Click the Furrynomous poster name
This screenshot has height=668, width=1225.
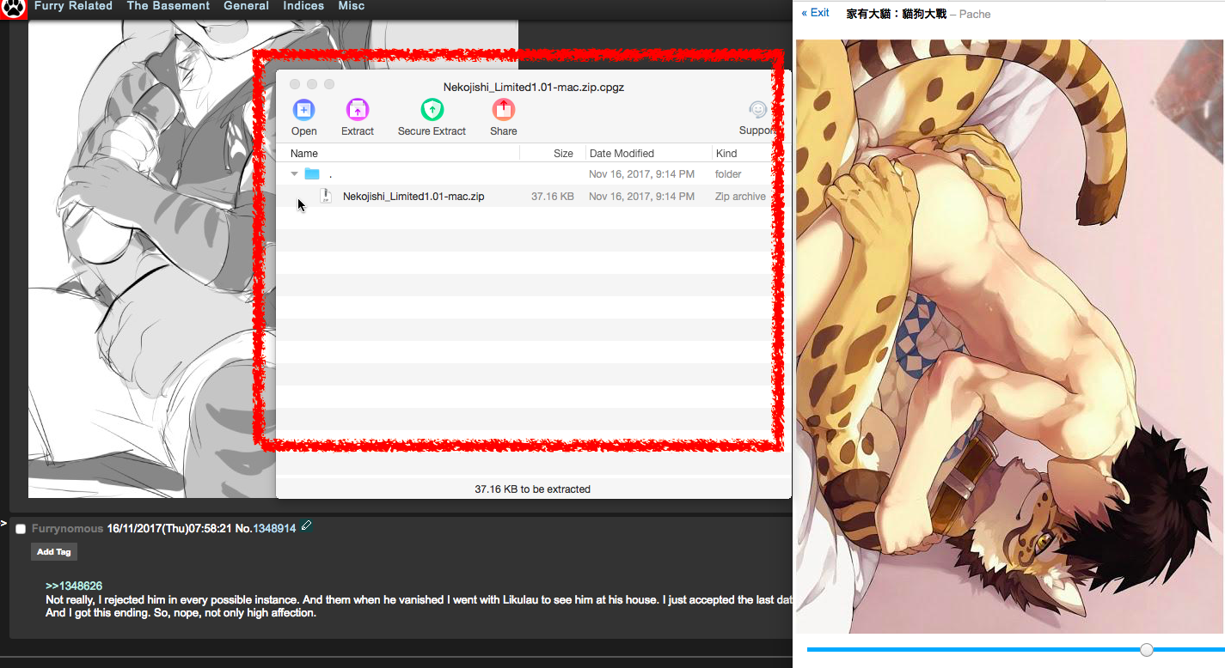[x=67, y=529]
